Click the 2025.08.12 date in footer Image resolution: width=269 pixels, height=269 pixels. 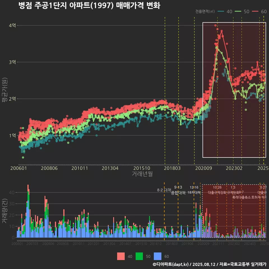tap(204, 264)
